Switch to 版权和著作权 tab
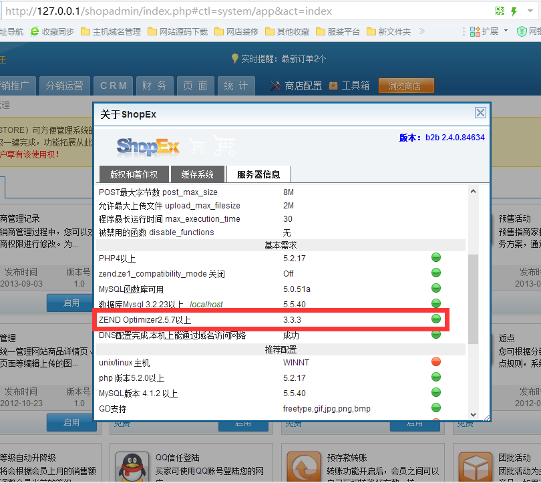Screen dimensions: 541x483 [x=134, y=174]
